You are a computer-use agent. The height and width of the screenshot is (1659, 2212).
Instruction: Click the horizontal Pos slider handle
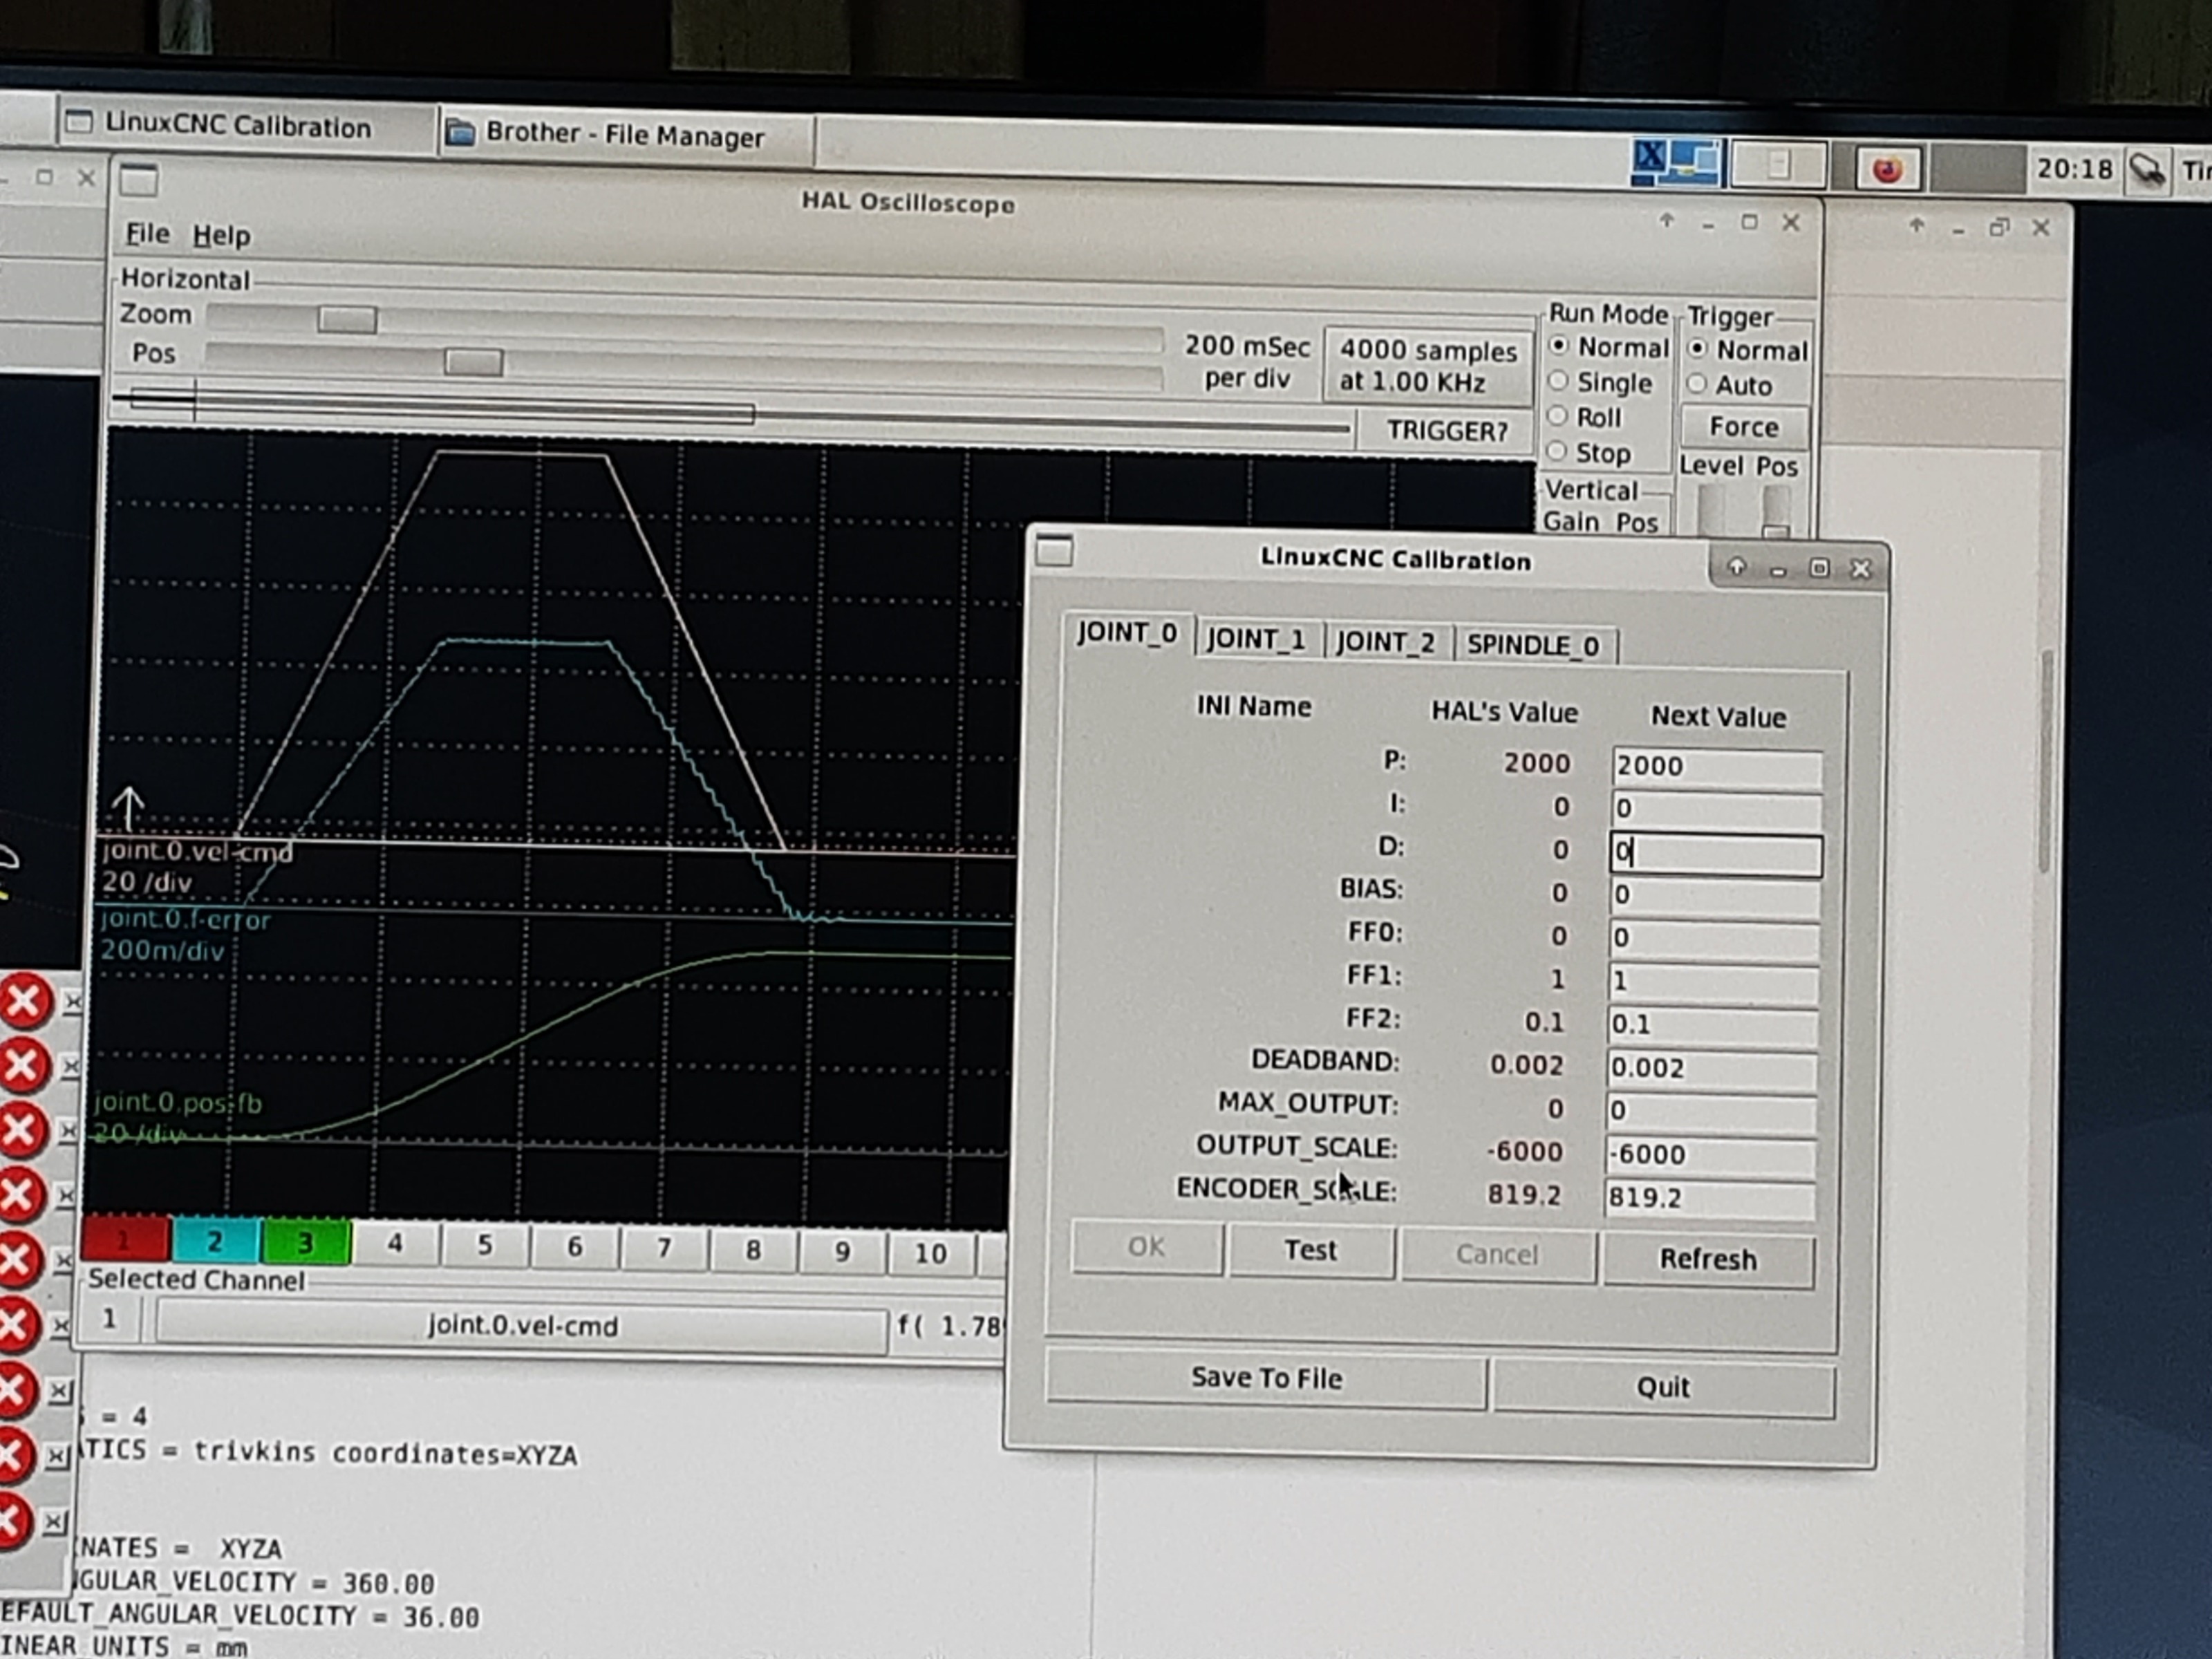point(473,362)
